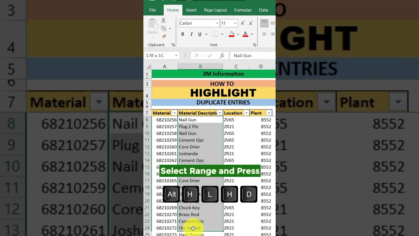Toggle Underline formatting
Screen dimensions: 419x236
(199, 34)
